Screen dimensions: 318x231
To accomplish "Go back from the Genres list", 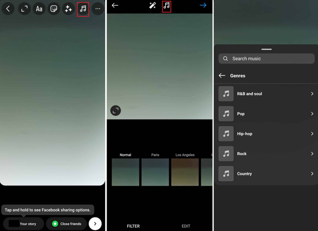I will pos(222,76).
